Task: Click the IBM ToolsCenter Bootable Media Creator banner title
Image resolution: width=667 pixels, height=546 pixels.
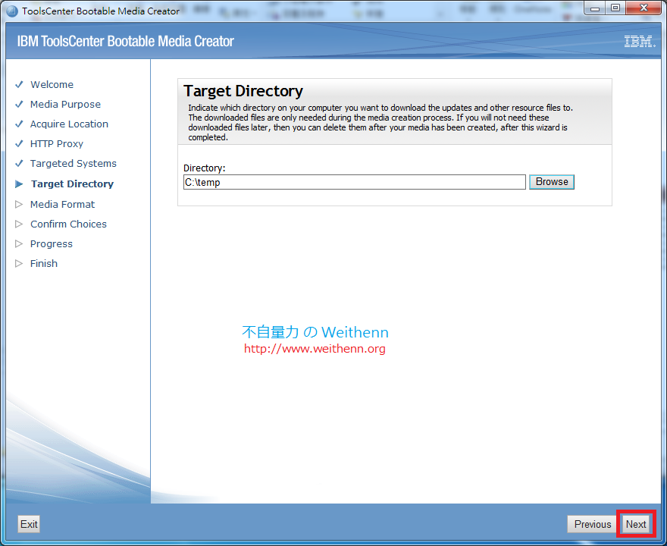Action: [x=126, y=41]
